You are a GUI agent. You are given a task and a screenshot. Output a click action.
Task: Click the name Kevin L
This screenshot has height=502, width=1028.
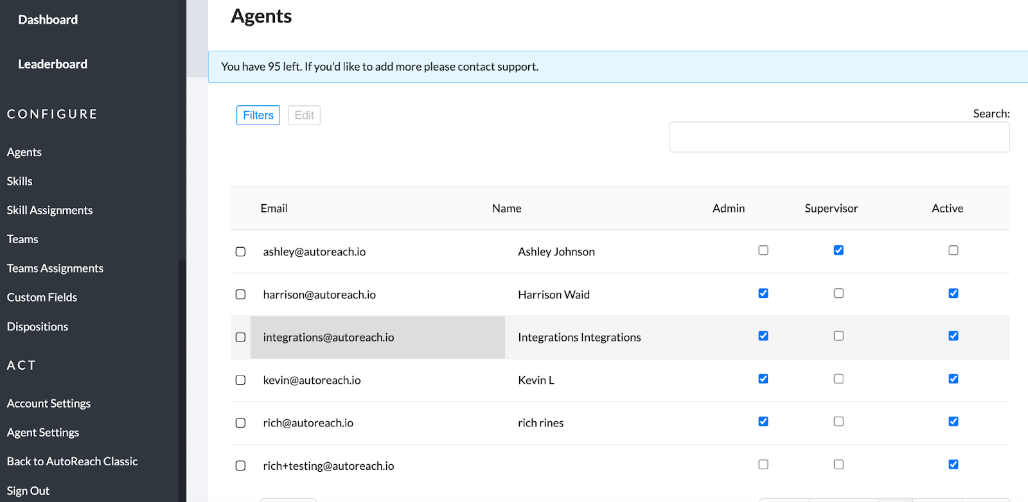pos(536,380)
